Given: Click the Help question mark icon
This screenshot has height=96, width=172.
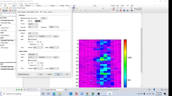Looking at the screenshot, I should click(x=132, y=11).
